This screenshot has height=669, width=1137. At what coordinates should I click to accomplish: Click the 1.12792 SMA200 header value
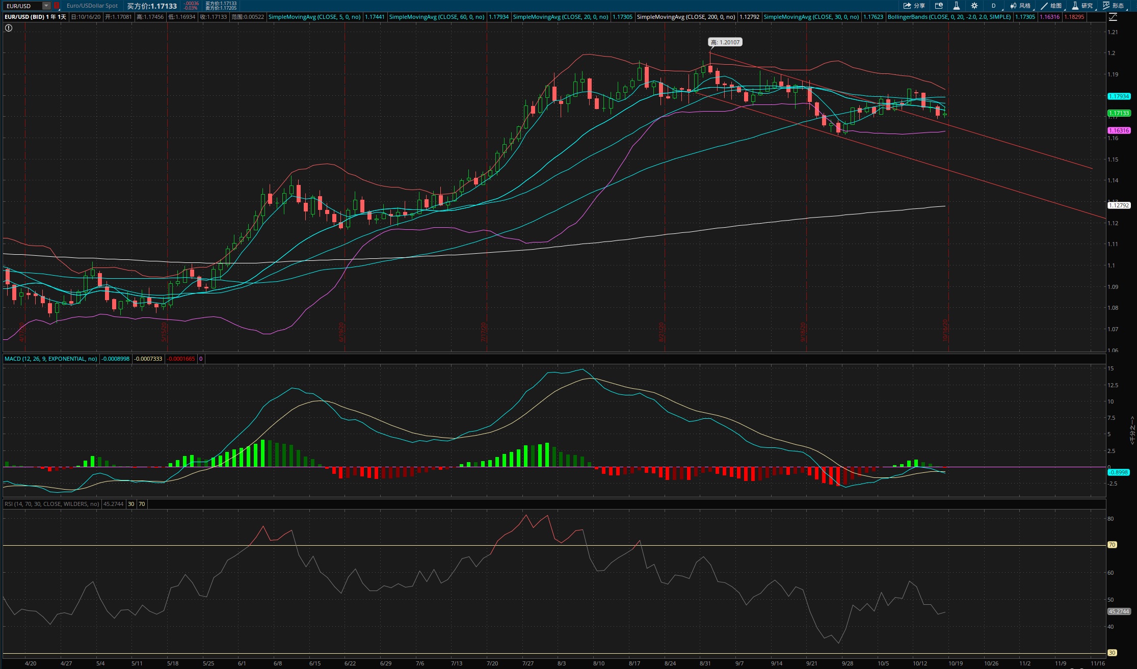click(749, 17)
